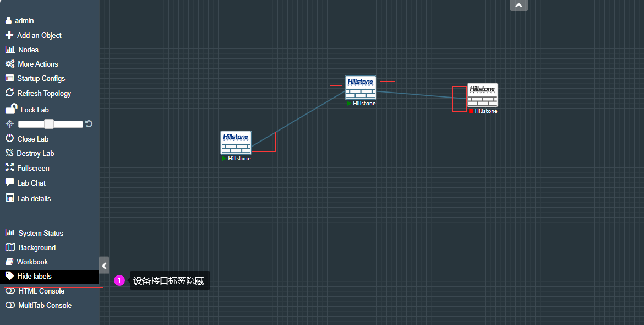Click the HTML Console label
This screenshot has width=644, height=325.
pos(41,291)
